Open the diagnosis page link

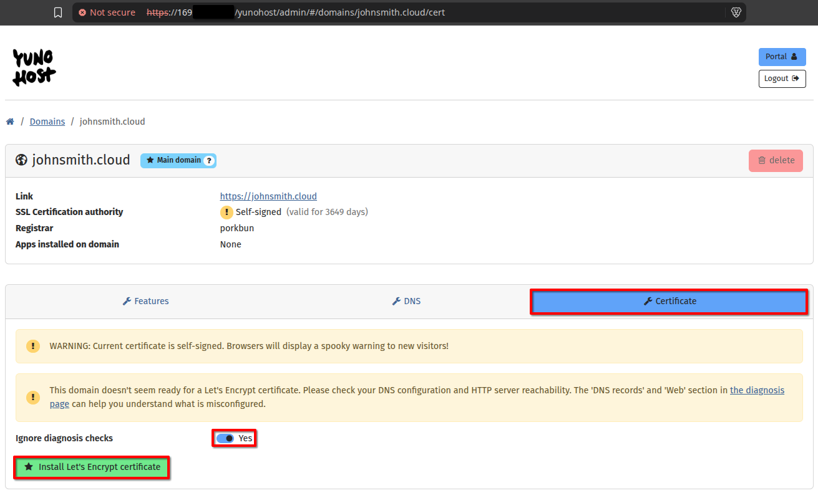pos(757,390)
